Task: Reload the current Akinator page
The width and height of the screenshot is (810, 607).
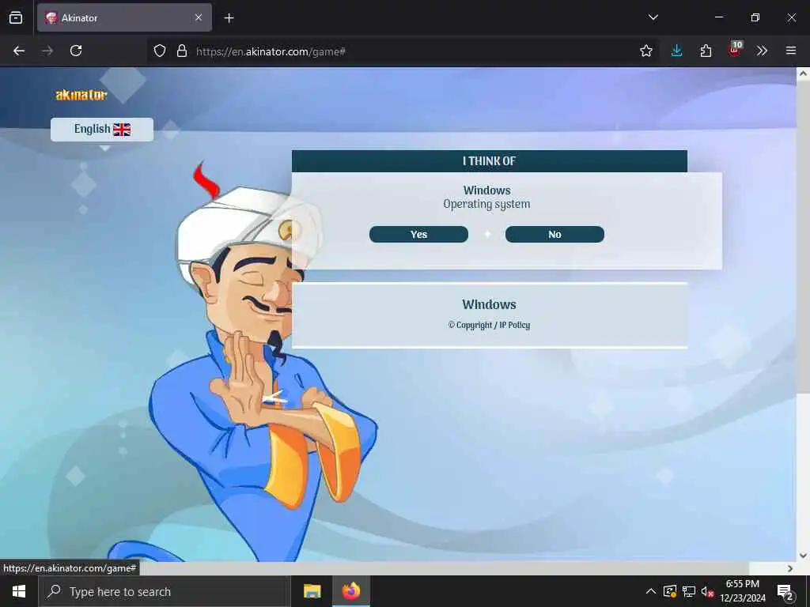Action: click(76, 51)
